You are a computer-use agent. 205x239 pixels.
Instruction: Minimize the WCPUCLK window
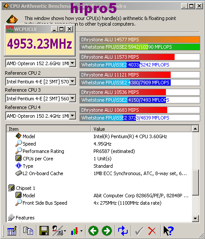(55, 29)
